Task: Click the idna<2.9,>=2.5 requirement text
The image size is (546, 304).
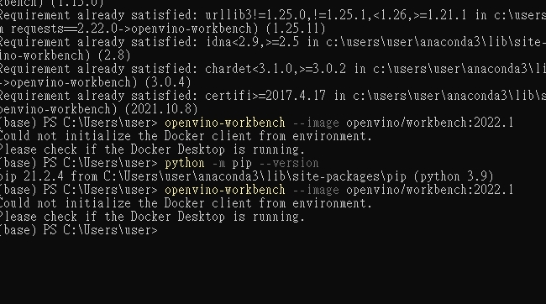Action: (x=253, y=42)
